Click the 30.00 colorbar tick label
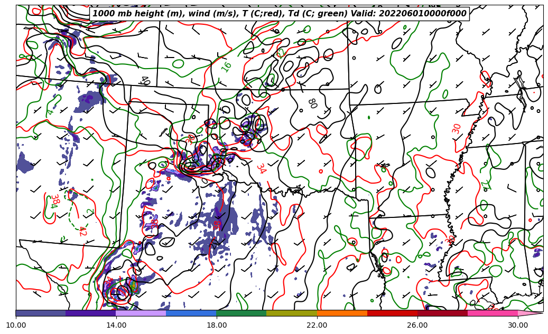Image resolution: width=548 pixels, height=334 pixels. point(518,325)
